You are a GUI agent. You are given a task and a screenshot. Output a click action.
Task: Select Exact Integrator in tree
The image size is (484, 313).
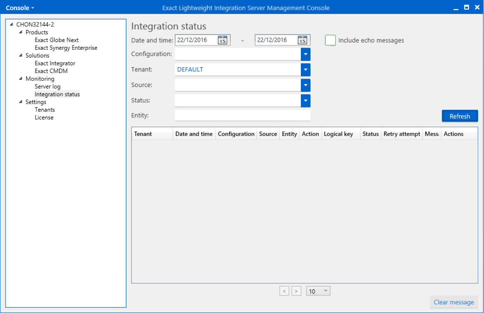click(x=55, y=63)
